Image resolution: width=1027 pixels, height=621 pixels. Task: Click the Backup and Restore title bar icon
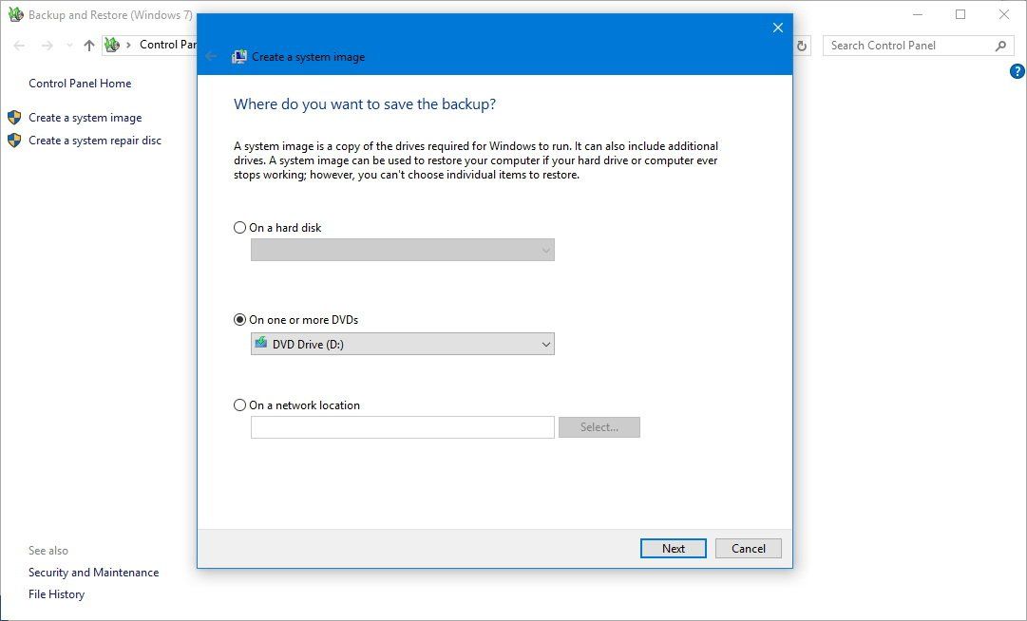coord(15,14)
